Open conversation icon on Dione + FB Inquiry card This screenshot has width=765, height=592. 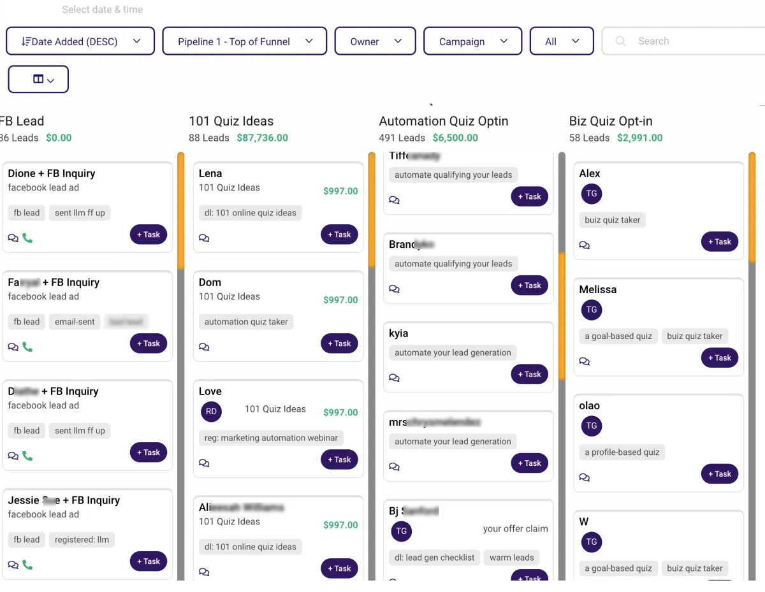coord(13,238)
